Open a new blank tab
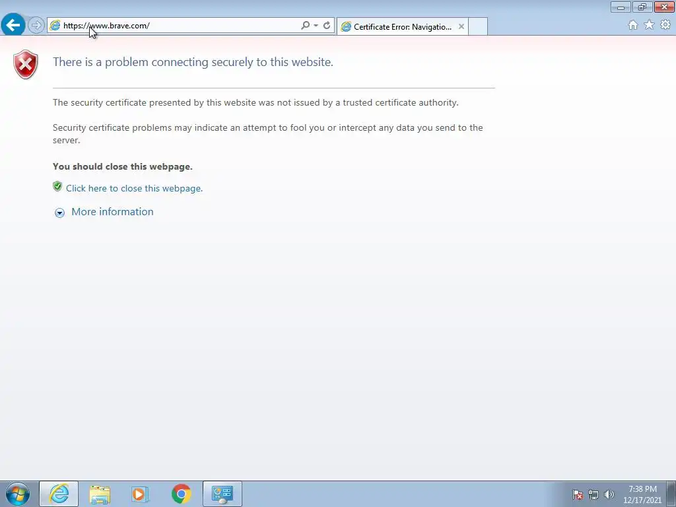Viewport: 676px width, 507px height. click(x=478, y=26)
